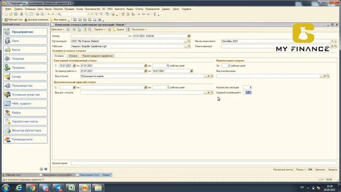
Task: Open the Основные средства section
Action: [26, 94]
